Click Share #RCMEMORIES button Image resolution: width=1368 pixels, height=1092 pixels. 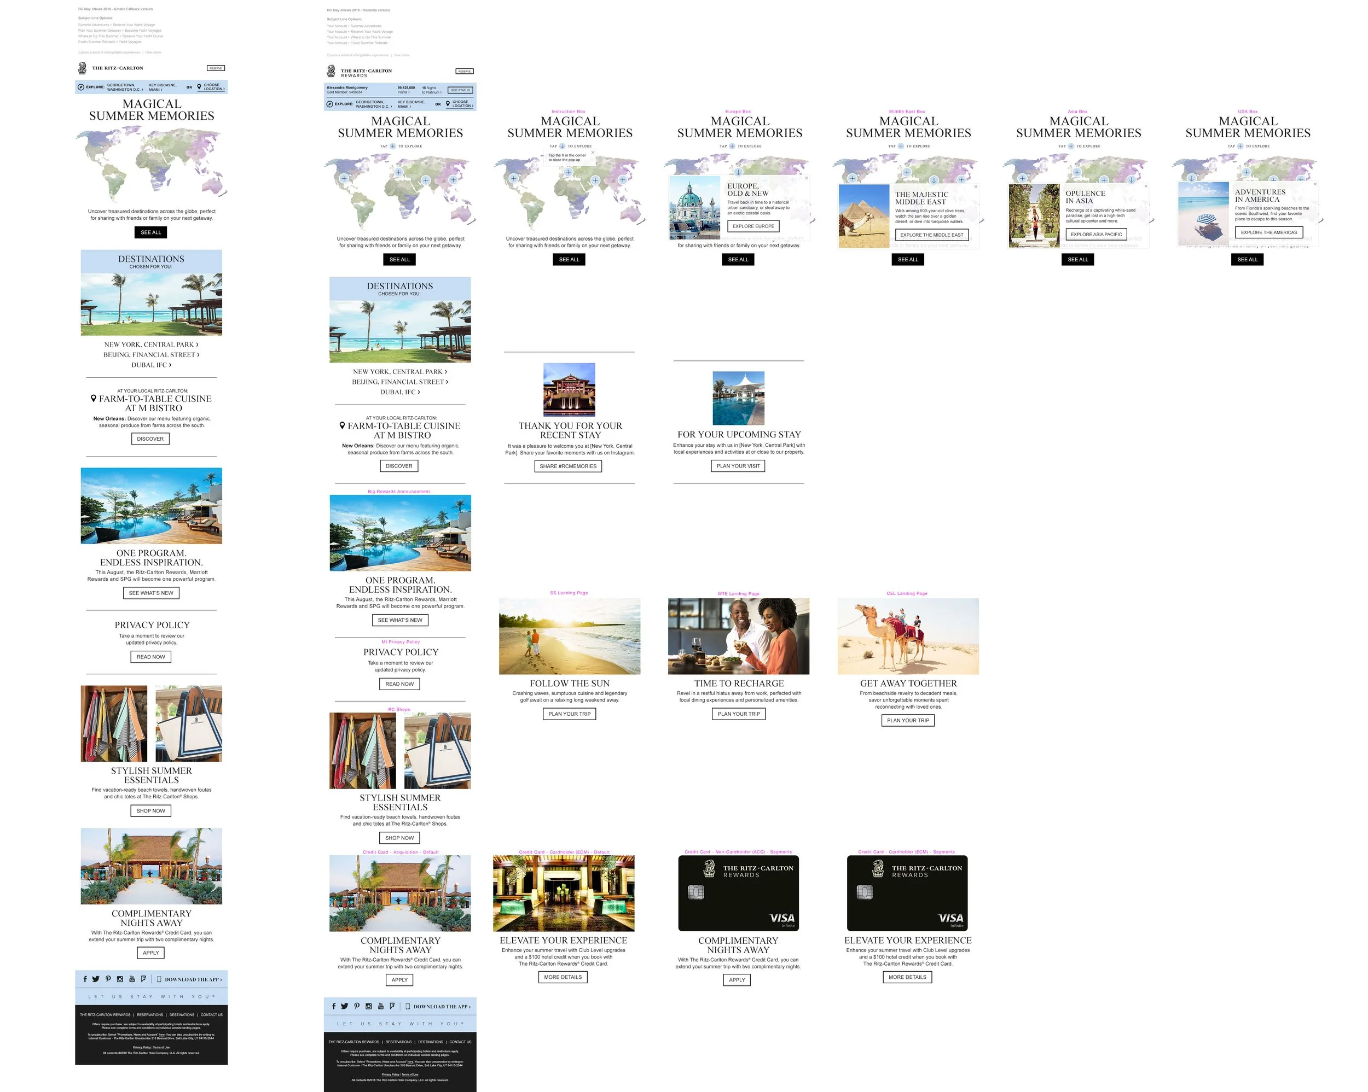point(568,466)
